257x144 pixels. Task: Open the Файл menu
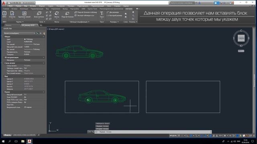11,6
